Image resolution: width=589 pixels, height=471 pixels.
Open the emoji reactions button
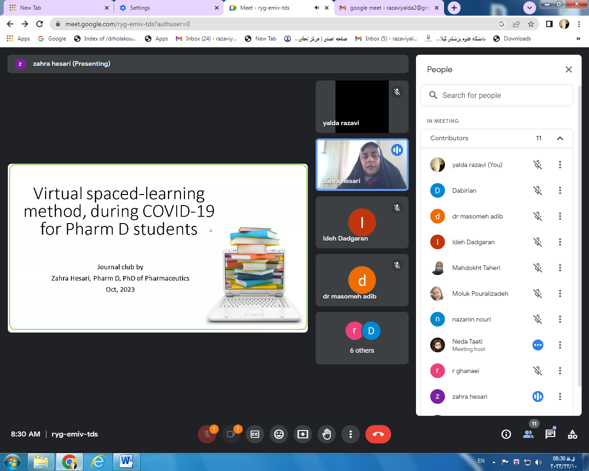coord(279,434)
